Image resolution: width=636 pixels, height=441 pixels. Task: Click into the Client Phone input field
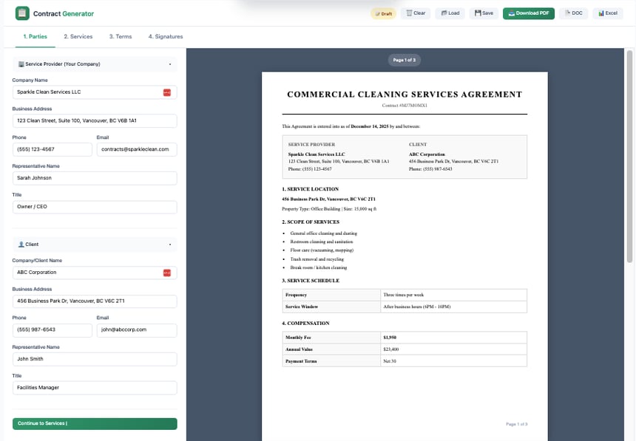pos(52,329)
